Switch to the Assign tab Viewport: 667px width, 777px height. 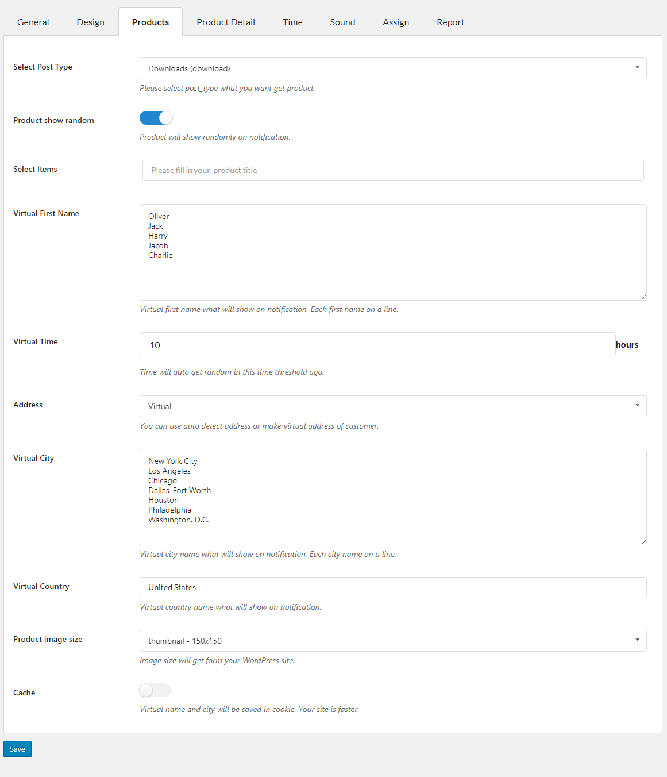396,22
